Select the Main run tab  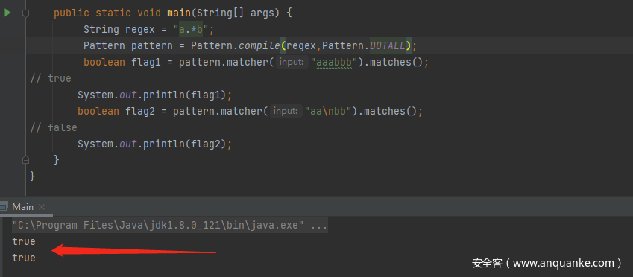tap(22, 207)
